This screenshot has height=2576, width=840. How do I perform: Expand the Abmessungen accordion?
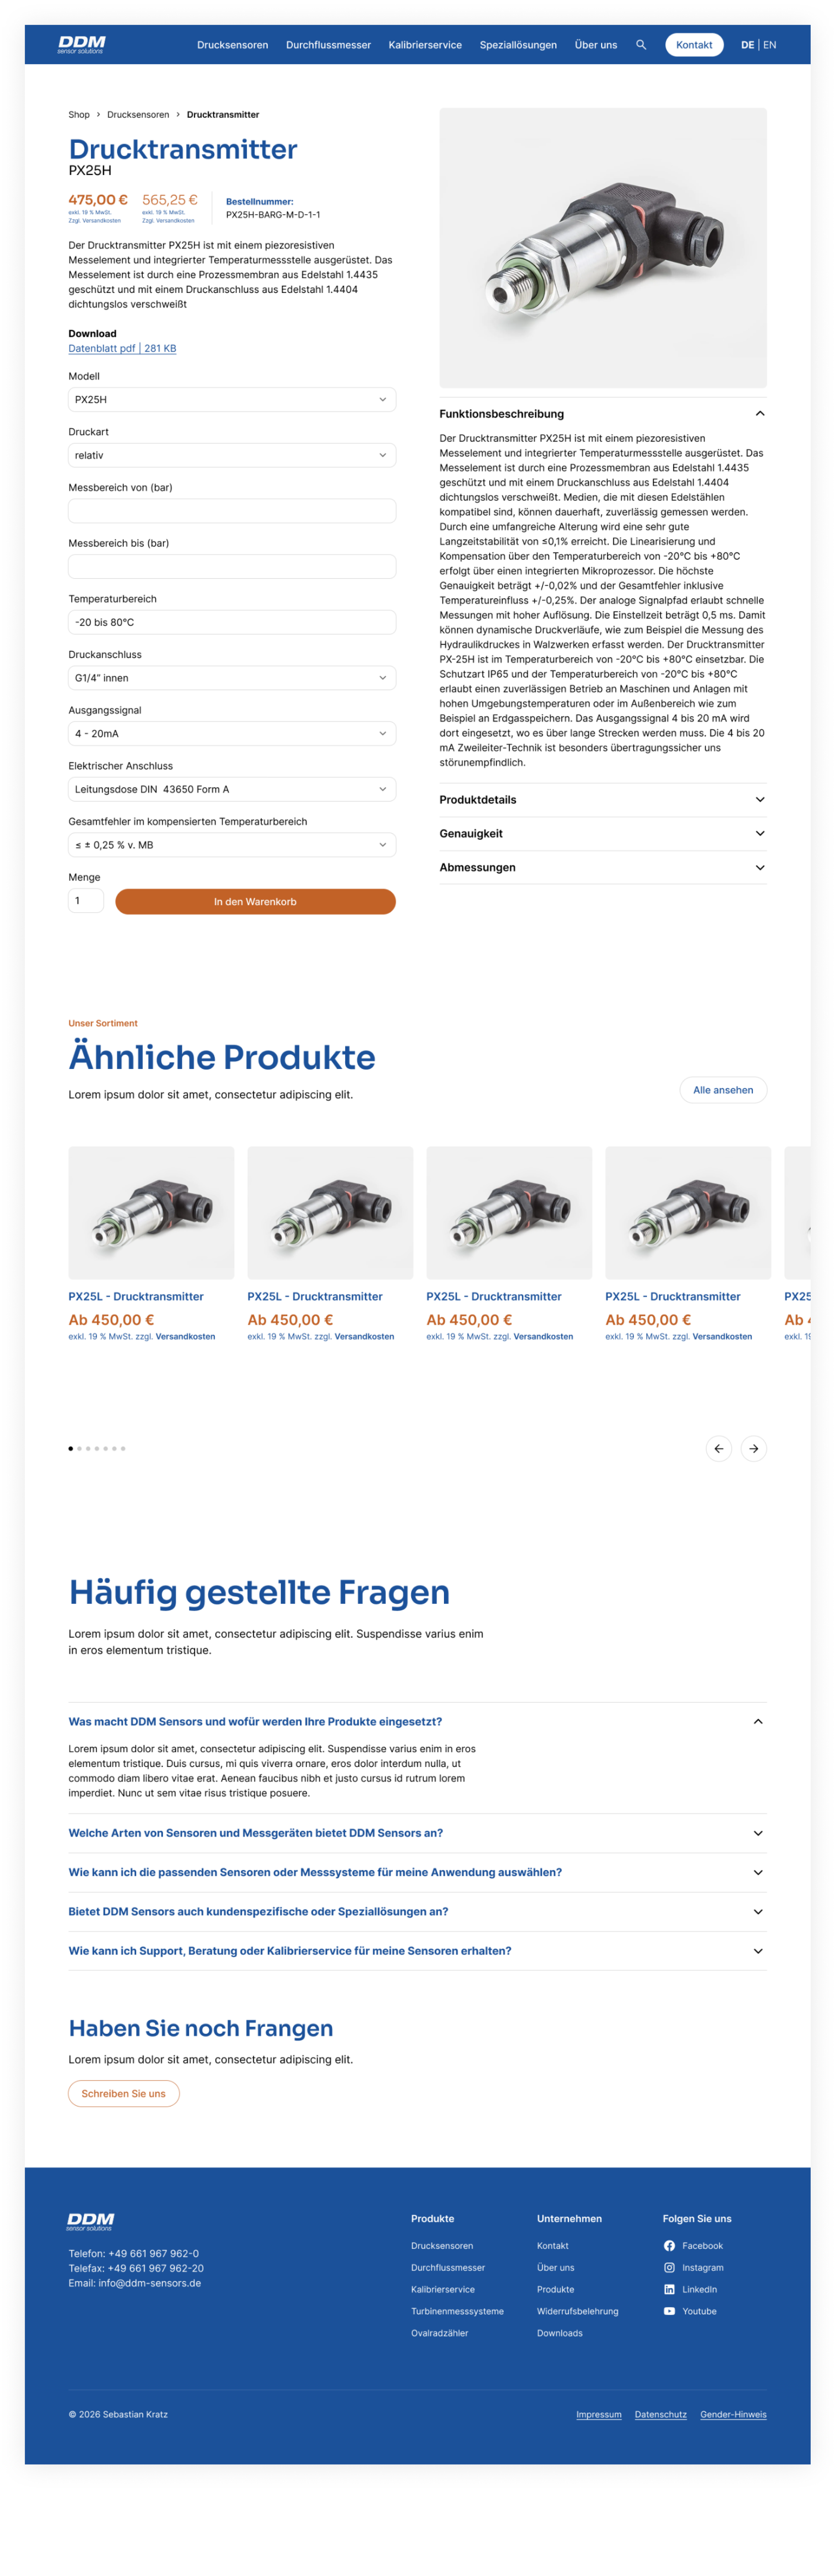click(603, 867)
